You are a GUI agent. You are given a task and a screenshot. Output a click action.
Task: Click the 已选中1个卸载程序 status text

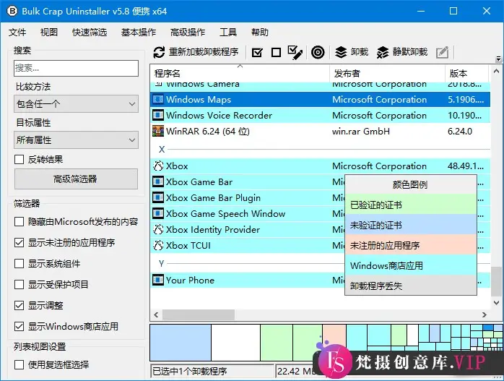190,372
